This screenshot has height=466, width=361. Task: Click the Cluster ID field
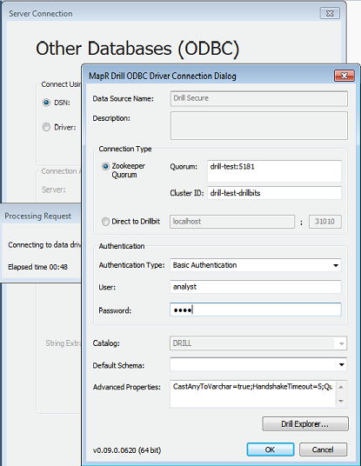pos(274,193)
